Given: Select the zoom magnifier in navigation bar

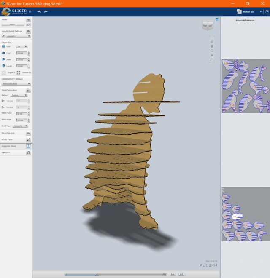Looking at the screenshot, I should tap(212, 51).
